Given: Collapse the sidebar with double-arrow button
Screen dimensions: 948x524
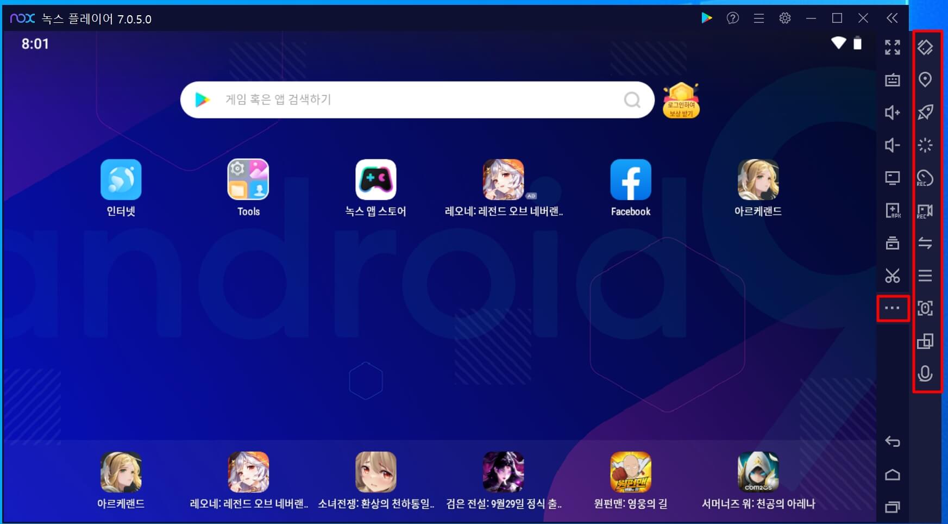Looking at the screenshot, I should point(893,18).
